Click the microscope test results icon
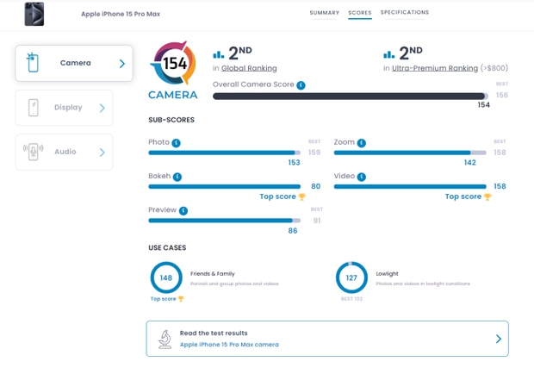 (165, 339)
